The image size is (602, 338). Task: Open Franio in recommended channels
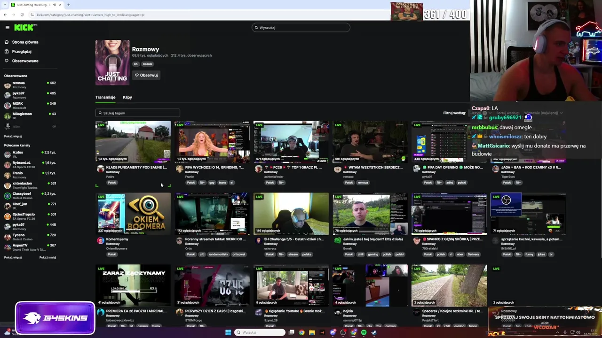coord(29,175)
